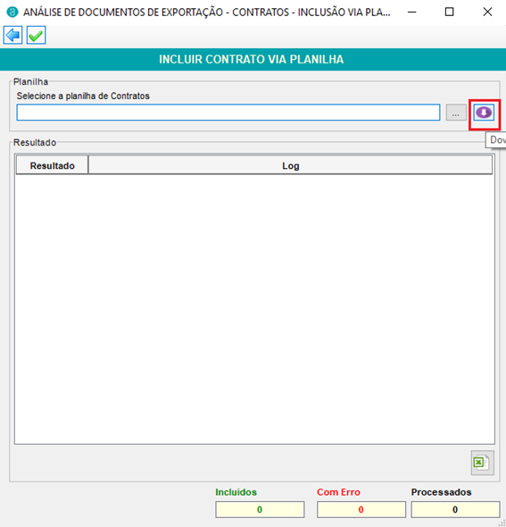Download the template via the purple arrow icon
The height and width of the screenshot is (527, 506).
484,113
